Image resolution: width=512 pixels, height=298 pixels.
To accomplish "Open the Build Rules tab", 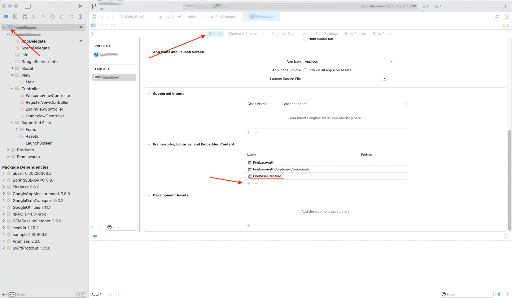I will point(382,34).
